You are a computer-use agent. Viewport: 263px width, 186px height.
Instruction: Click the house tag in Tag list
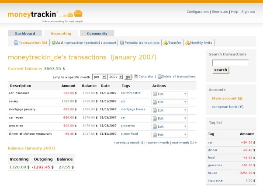click(212, 173)
